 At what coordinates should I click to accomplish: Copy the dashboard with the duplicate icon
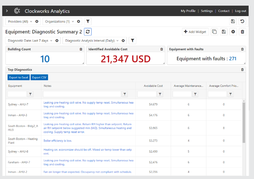coord(214,32)
